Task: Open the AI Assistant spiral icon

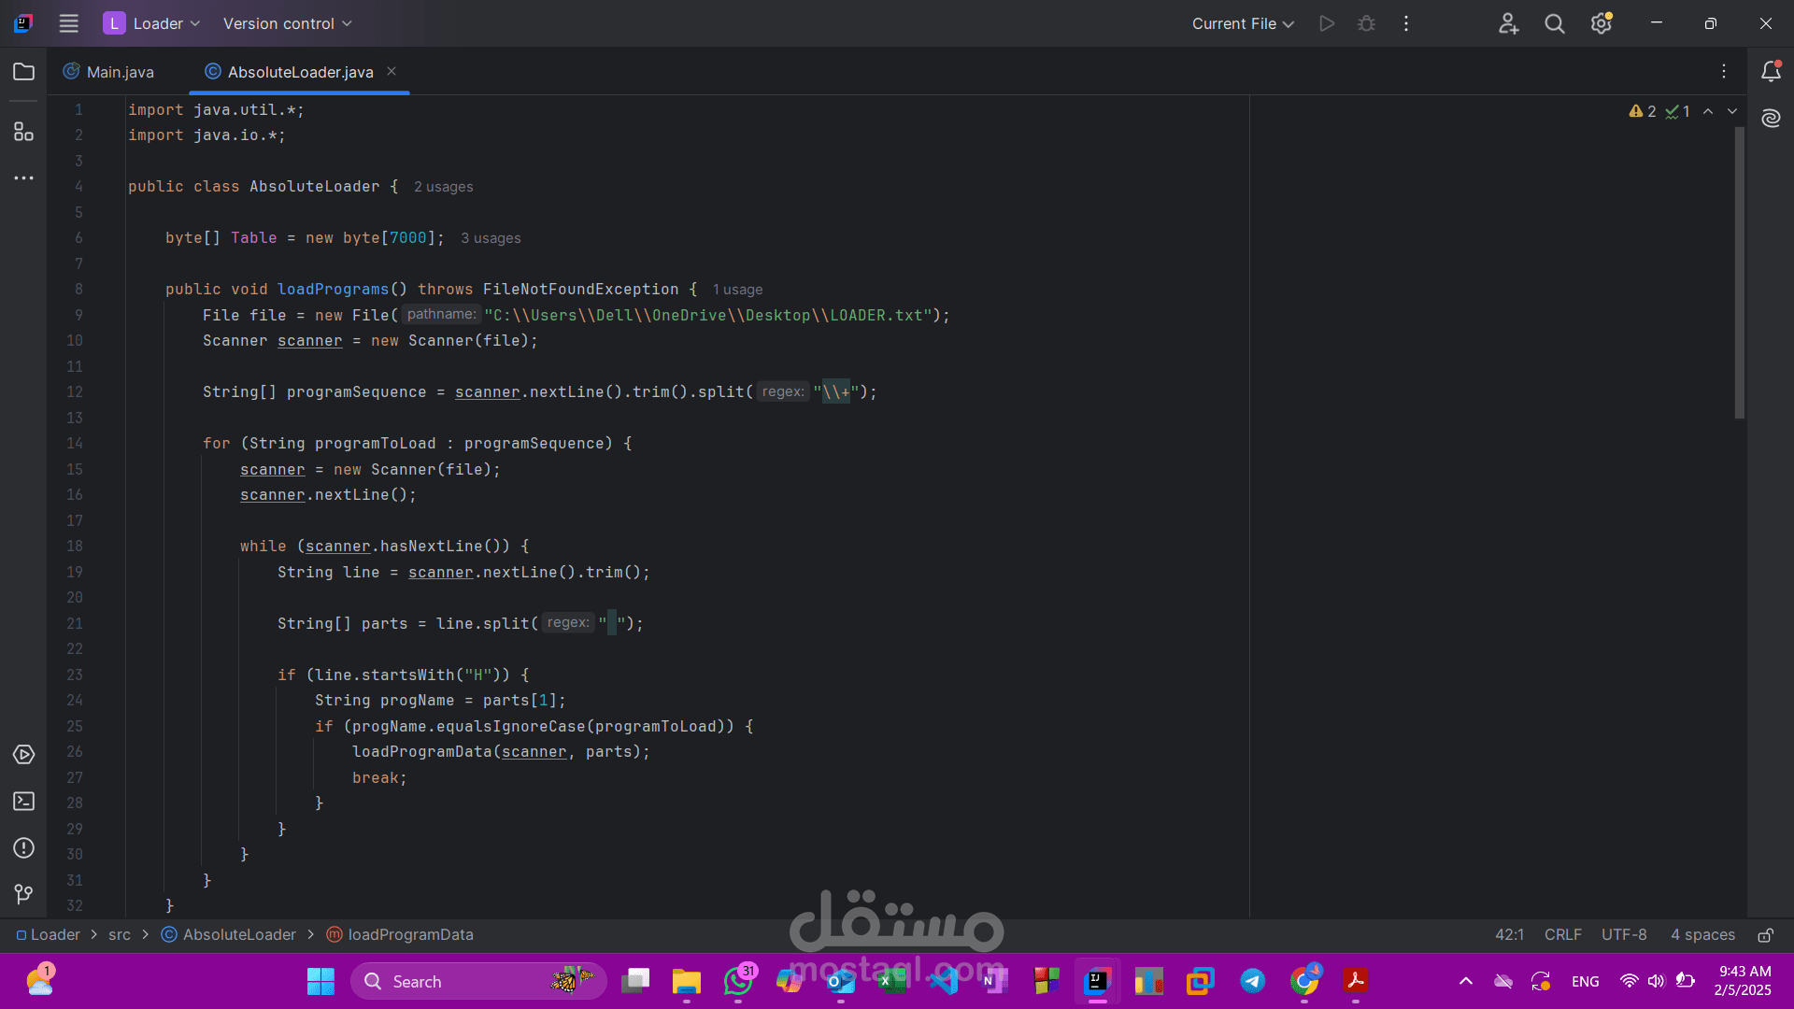Action: click(1771, 118)
